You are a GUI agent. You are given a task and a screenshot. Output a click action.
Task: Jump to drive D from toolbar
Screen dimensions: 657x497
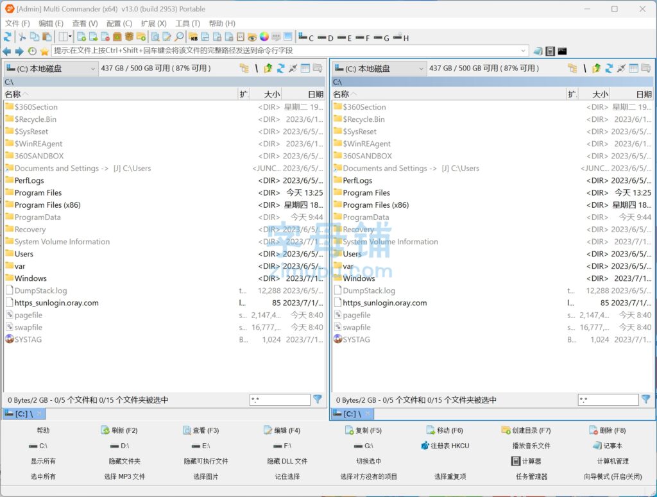coord(325,38)
